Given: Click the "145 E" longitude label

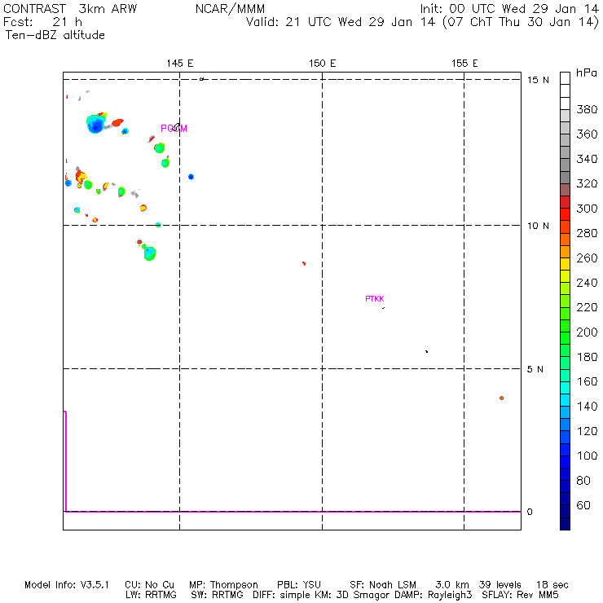Looking at the screenshot, I should coord(179,64).
